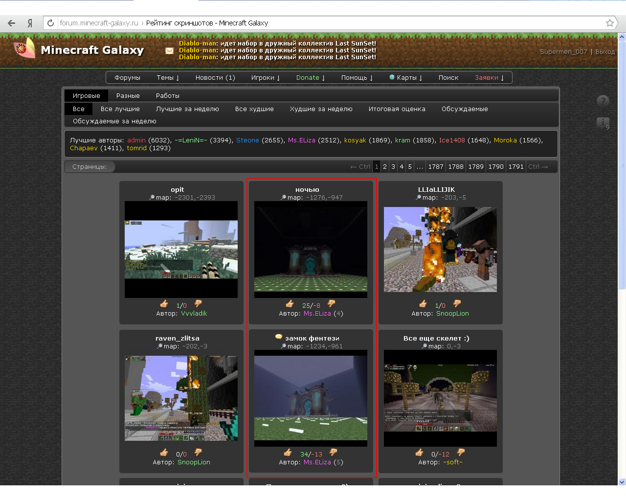
Task: Open author kosyak profile link
Action: 355,140
